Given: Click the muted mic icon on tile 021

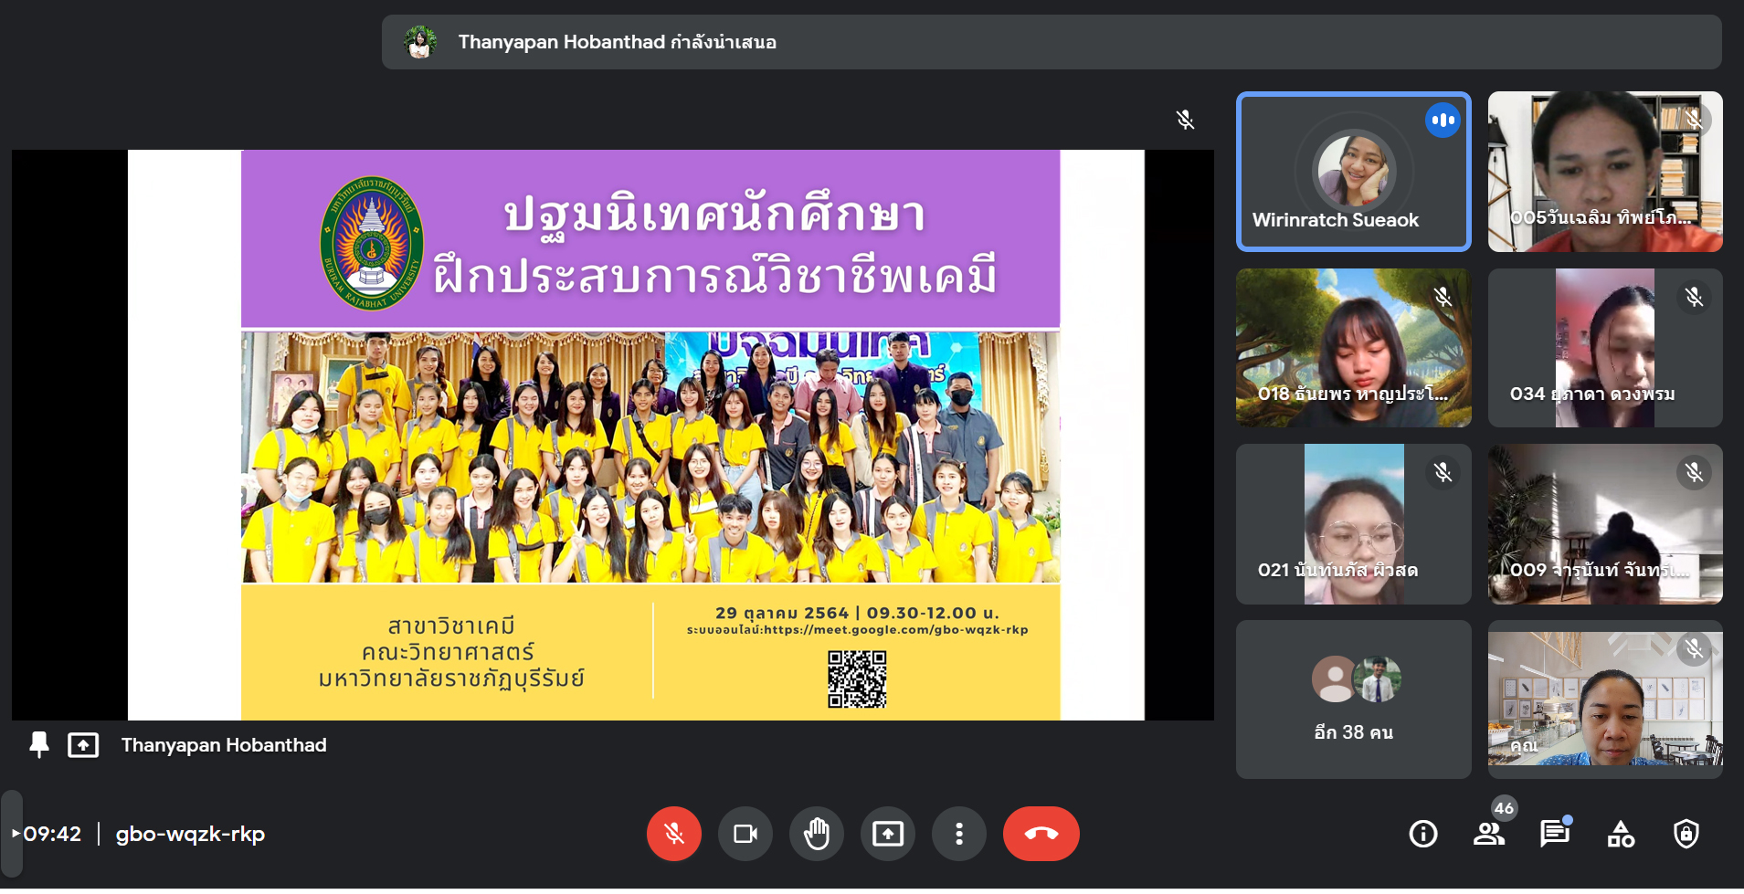Looking at the screenshot, I should [1443, 472].
